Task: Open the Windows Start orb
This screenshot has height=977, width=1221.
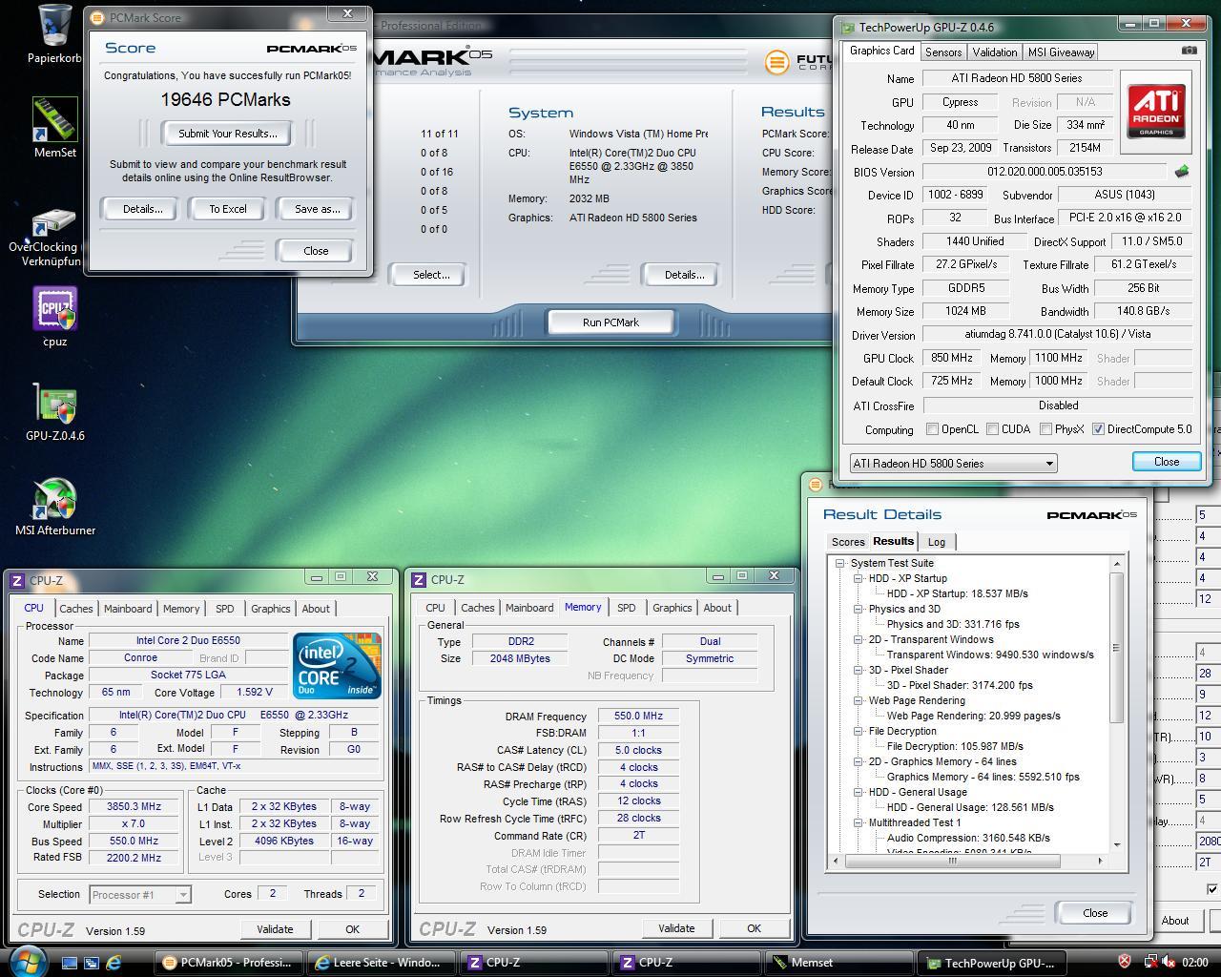Action: [x=26, y=961]
